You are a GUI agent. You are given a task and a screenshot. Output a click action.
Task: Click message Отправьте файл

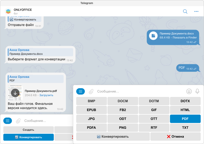coord(21,25)
